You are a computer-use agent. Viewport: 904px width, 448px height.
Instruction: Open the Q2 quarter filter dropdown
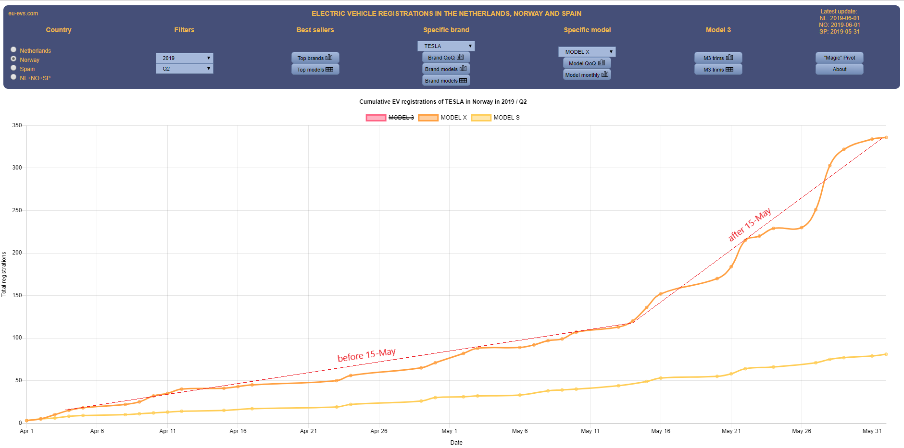point(185,69)
